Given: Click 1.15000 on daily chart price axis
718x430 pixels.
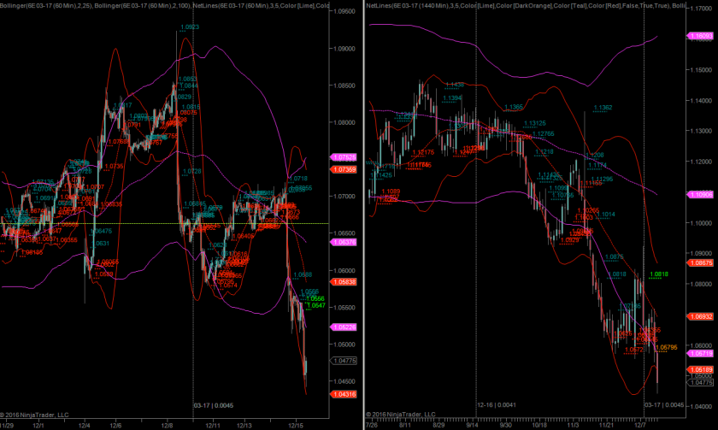Looking at the screenshot, I should click(x=701, y=70).
